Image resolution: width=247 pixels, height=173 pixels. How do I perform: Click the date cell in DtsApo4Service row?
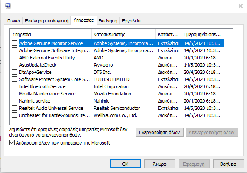tap(202, 72)
